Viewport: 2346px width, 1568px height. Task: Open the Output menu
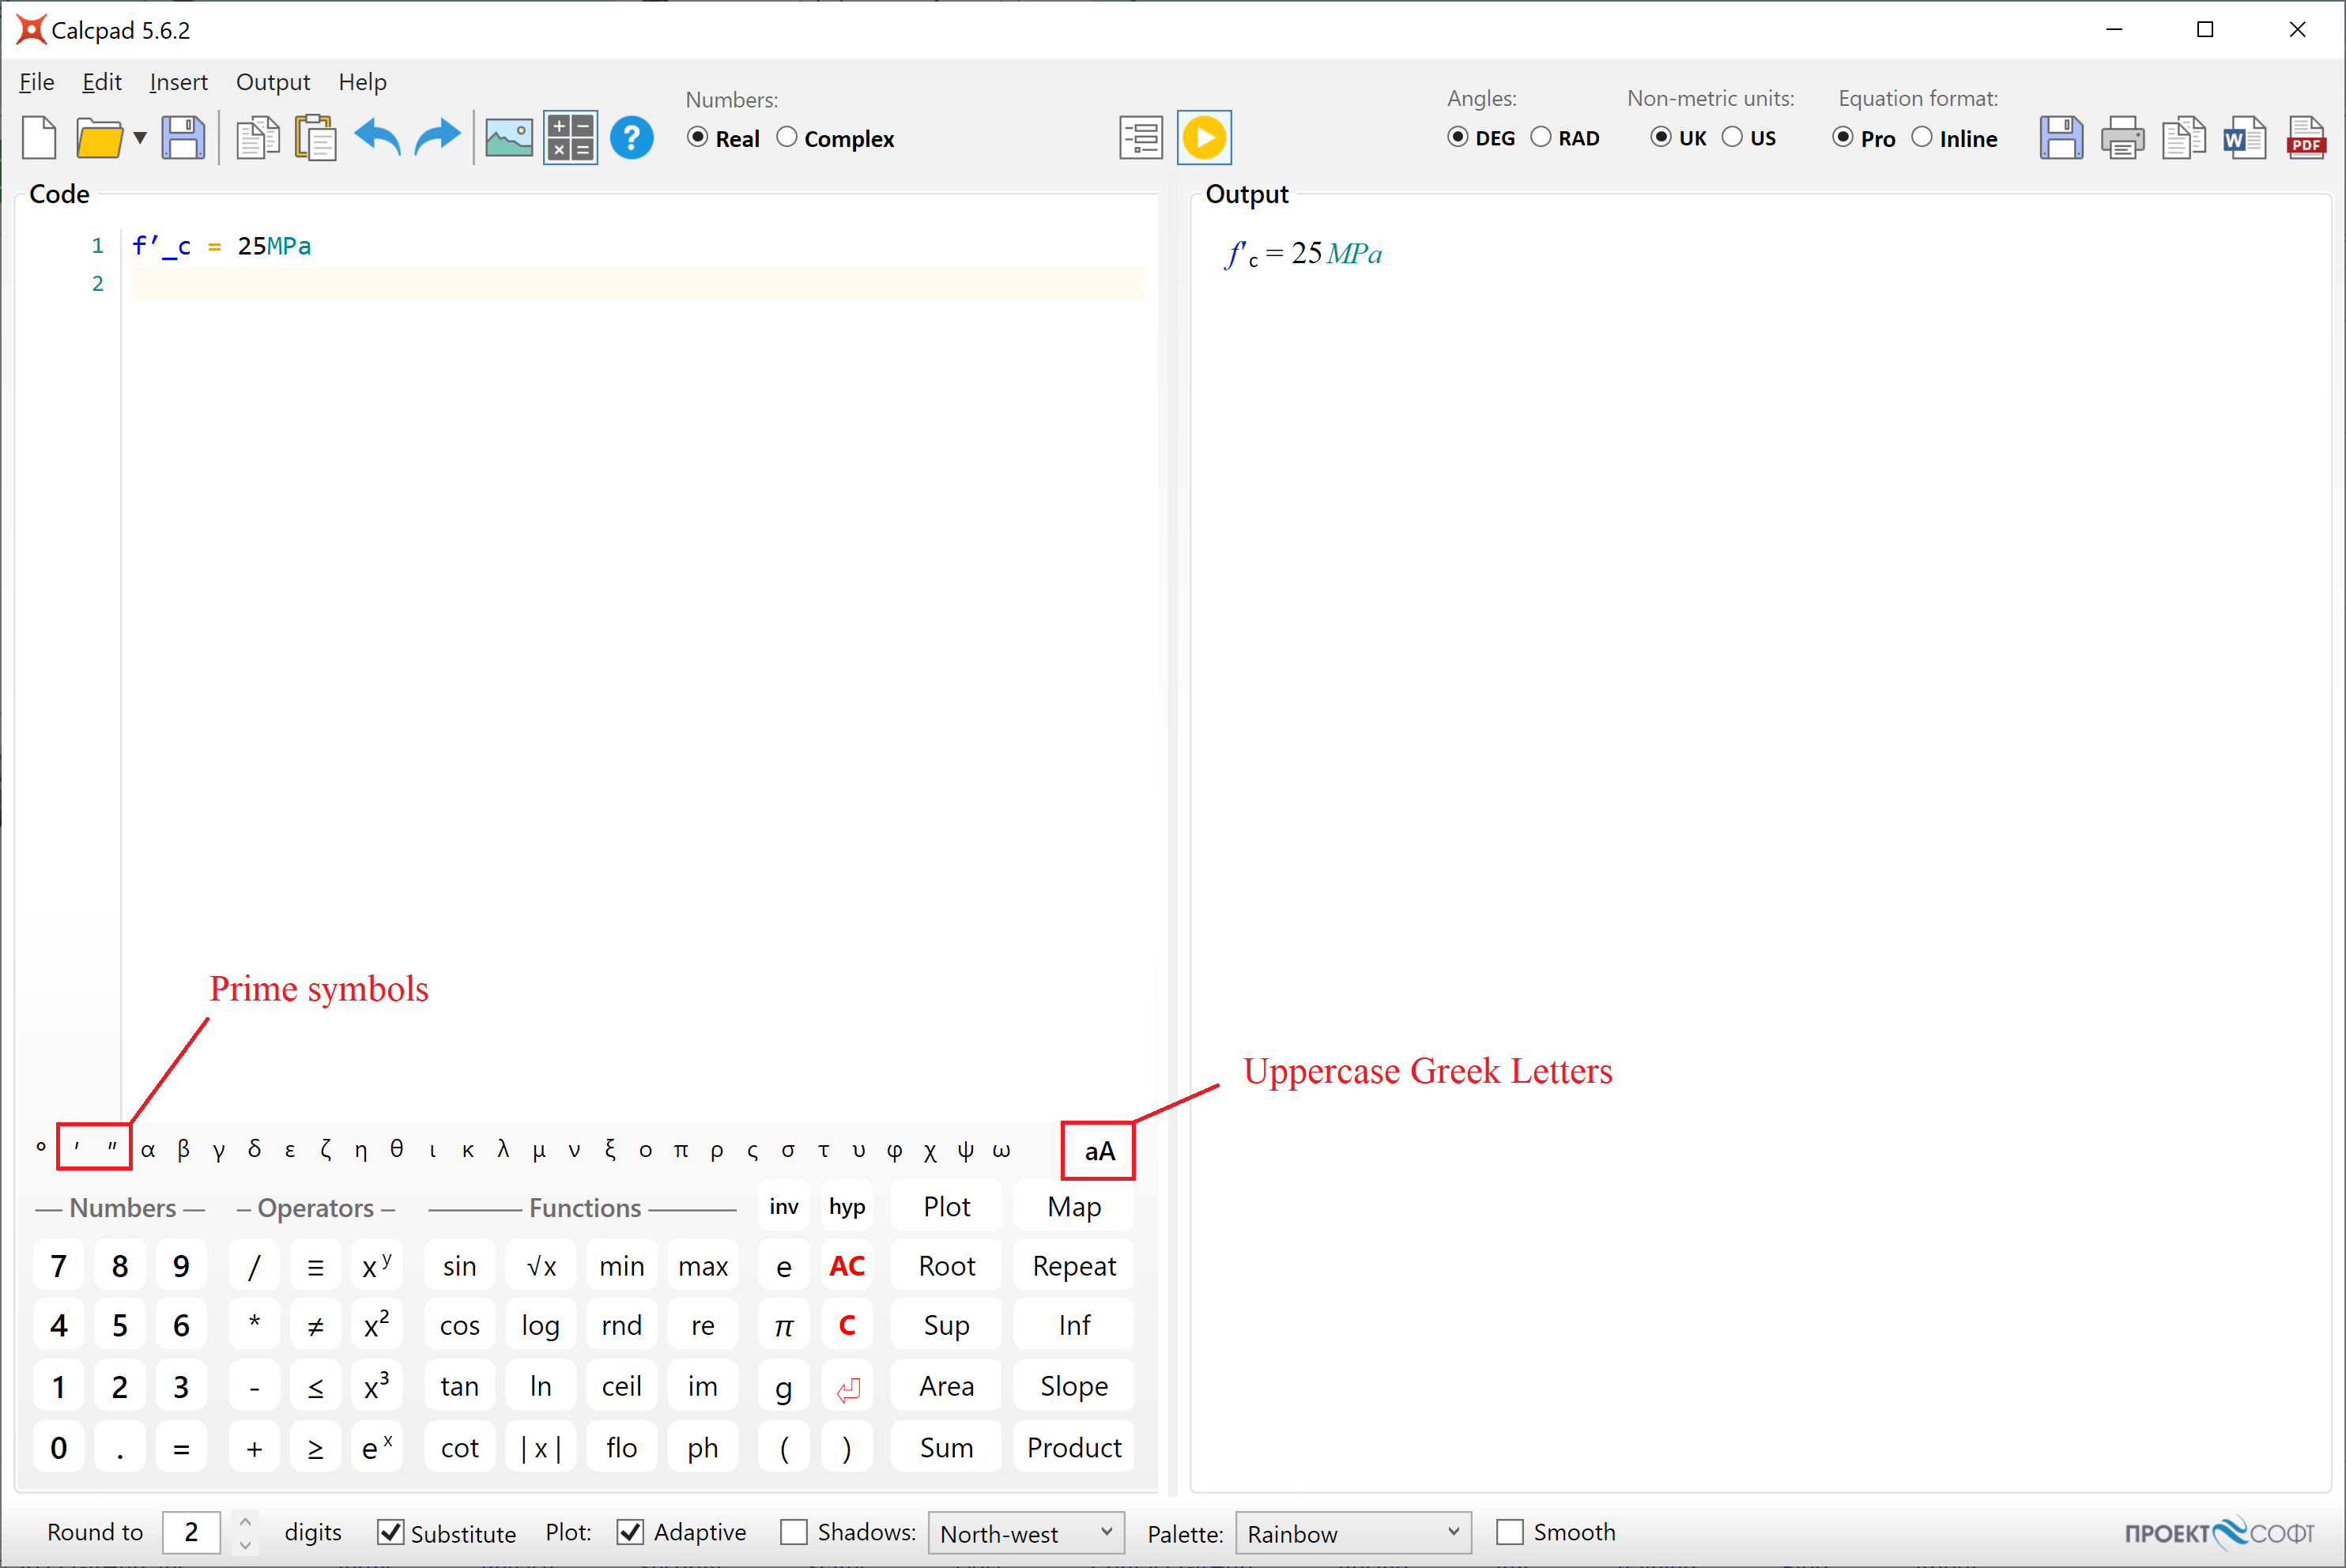point(272,82)
